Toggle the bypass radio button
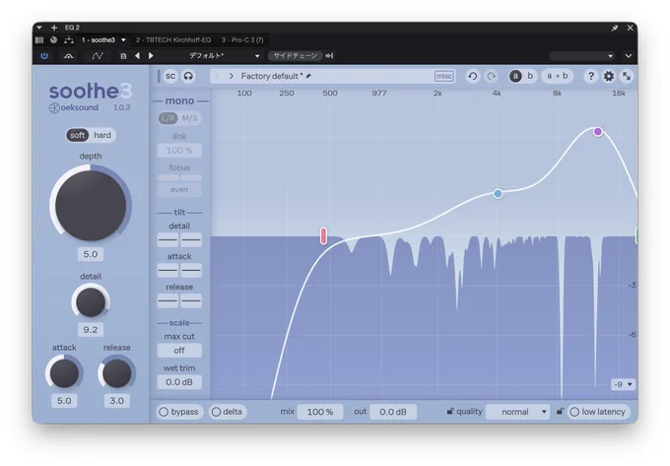 (x=178, y=412)
